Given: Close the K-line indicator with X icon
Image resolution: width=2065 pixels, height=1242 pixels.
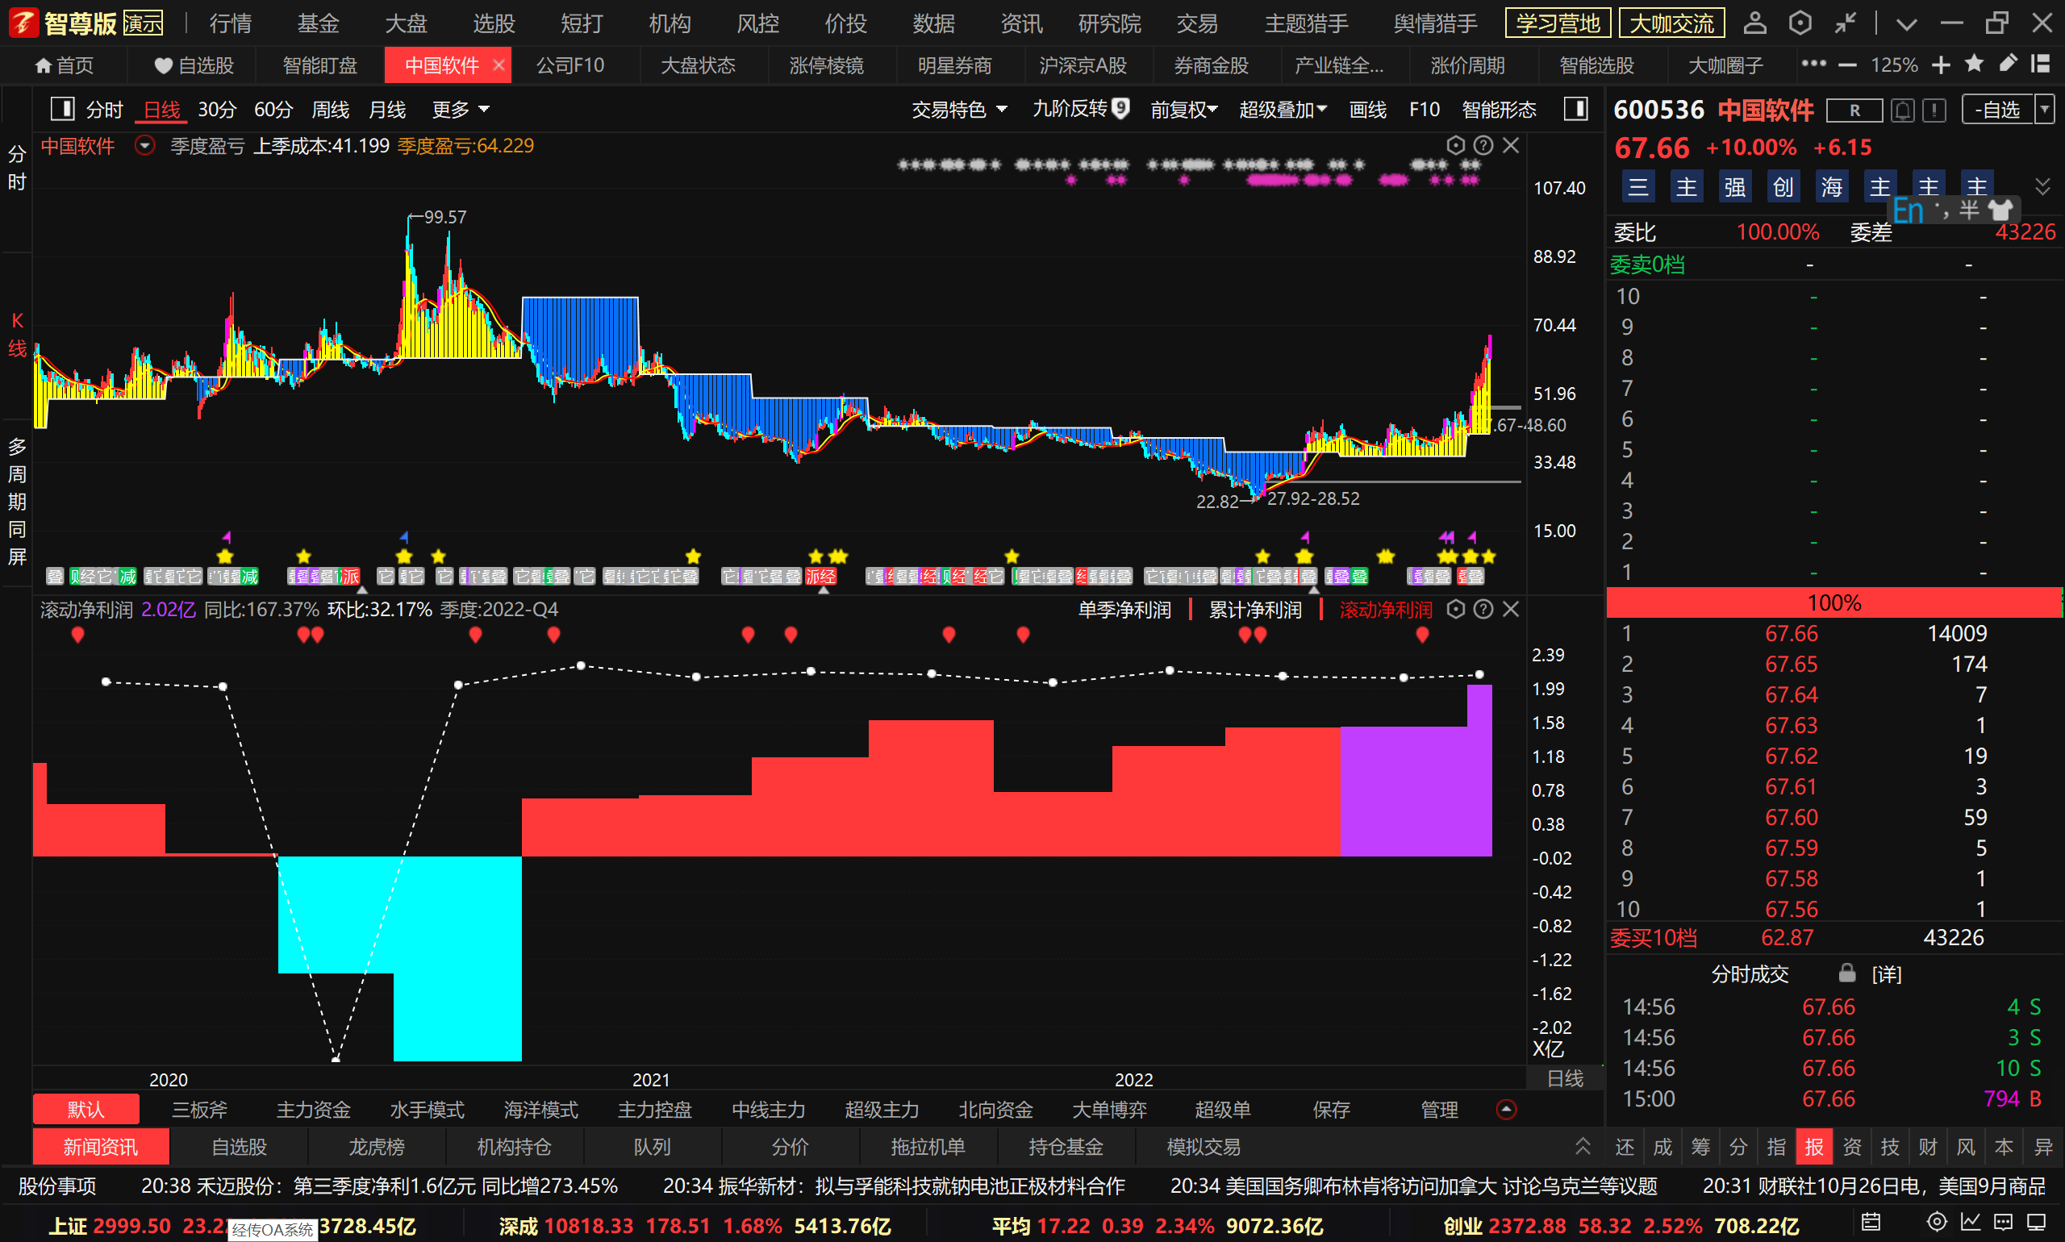Looking at the screenshot, I should tap(1510, 146).
